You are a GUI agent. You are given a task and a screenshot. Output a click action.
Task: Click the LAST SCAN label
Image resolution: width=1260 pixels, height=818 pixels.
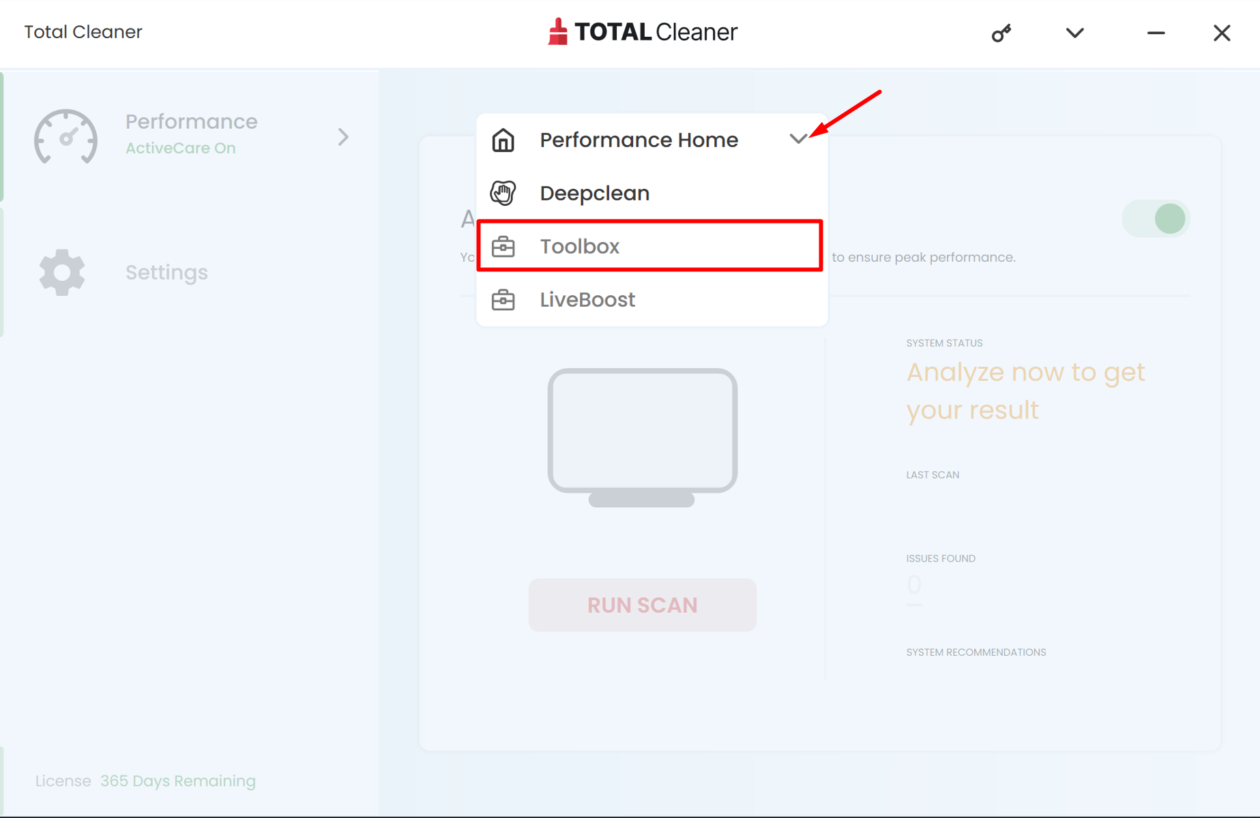click(x=933, y=474)
